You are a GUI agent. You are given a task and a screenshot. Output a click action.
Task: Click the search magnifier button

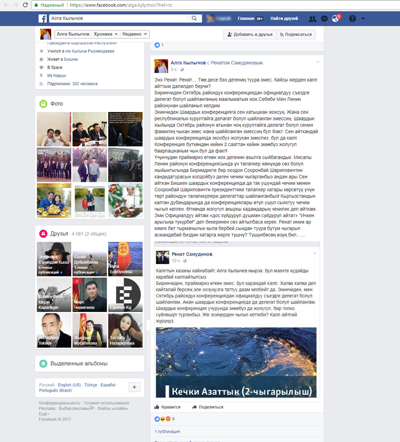pyautogui.click(x=194, y=18)
